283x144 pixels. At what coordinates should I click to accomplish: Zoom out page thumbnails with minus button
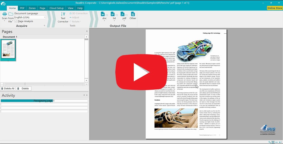tap(2, 84)
